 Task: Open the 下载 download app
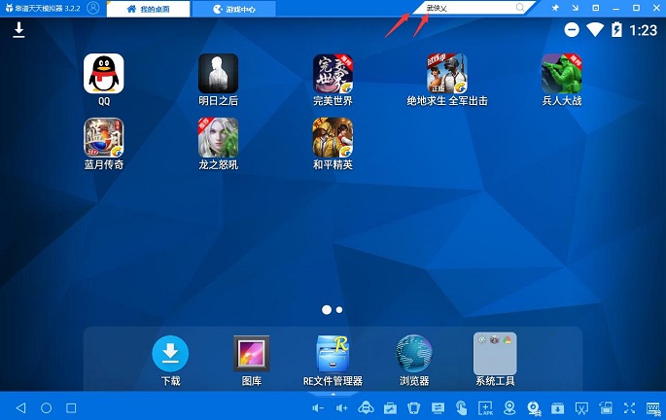point(170,353)
